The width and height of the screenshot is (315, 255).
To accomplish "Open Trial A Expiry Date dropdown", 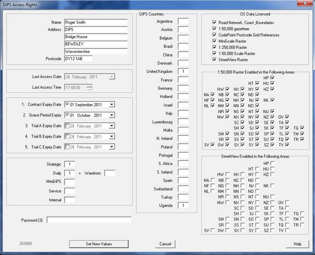I will coord(112,126).
